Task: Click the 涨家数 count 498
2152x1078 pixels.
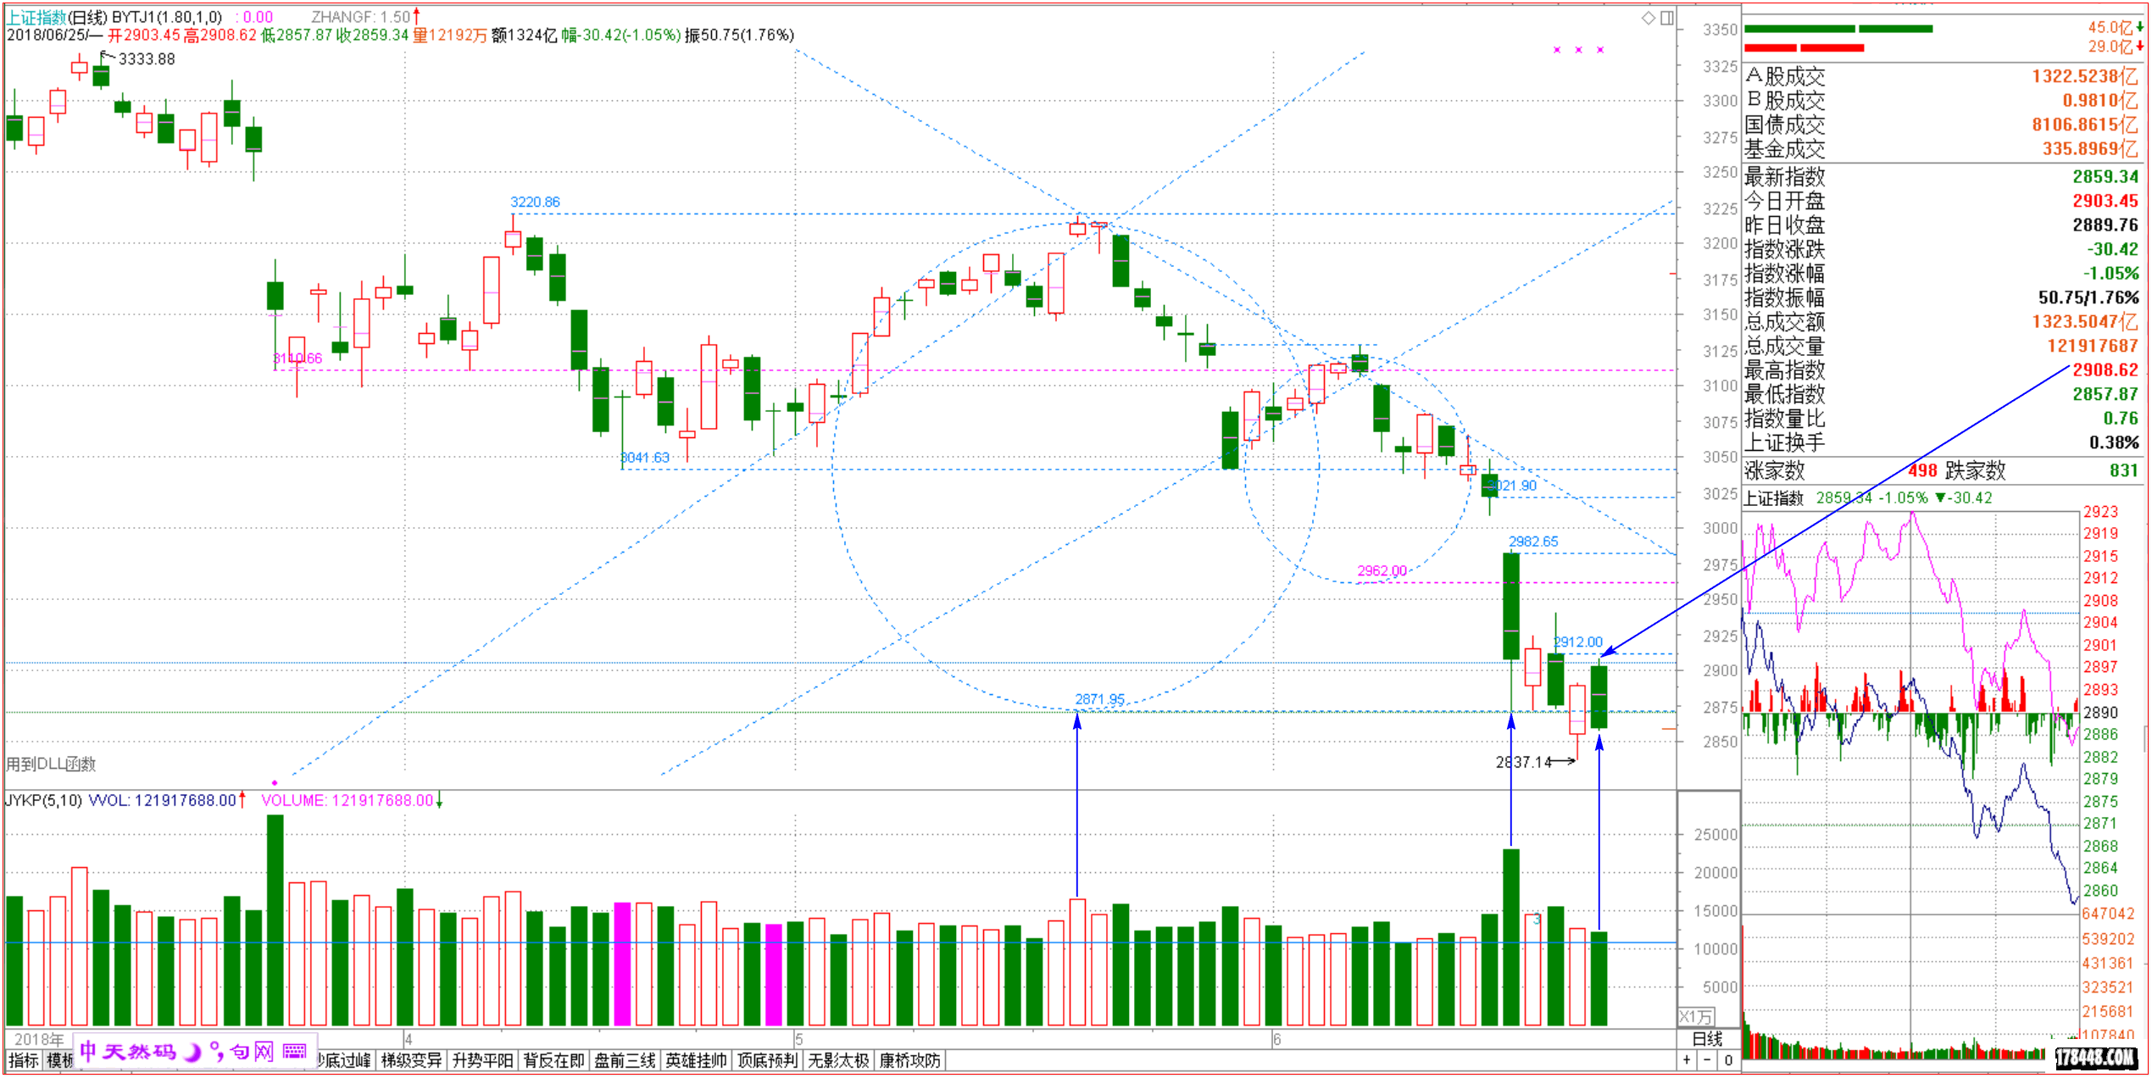Action: point(1923,470)
